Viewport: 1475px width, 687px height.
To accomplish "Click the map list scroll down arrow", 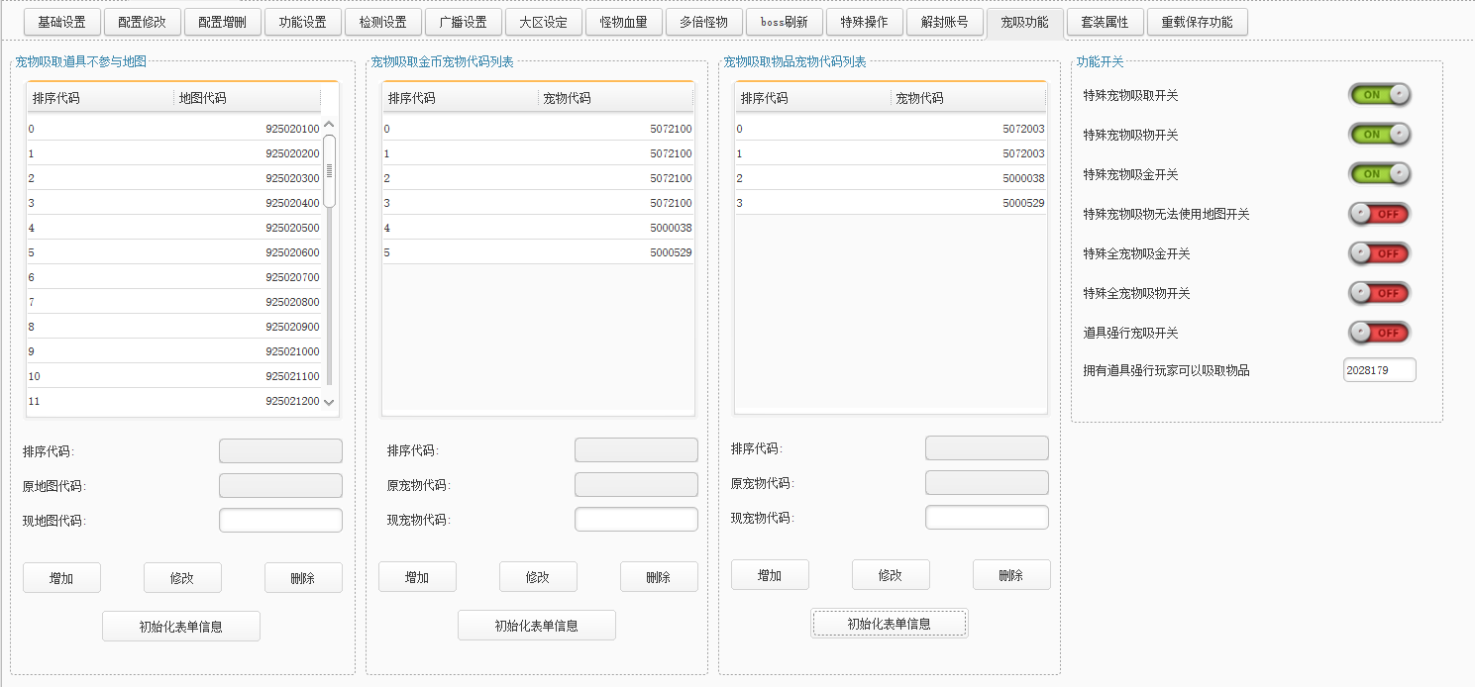I will (330, 403).
